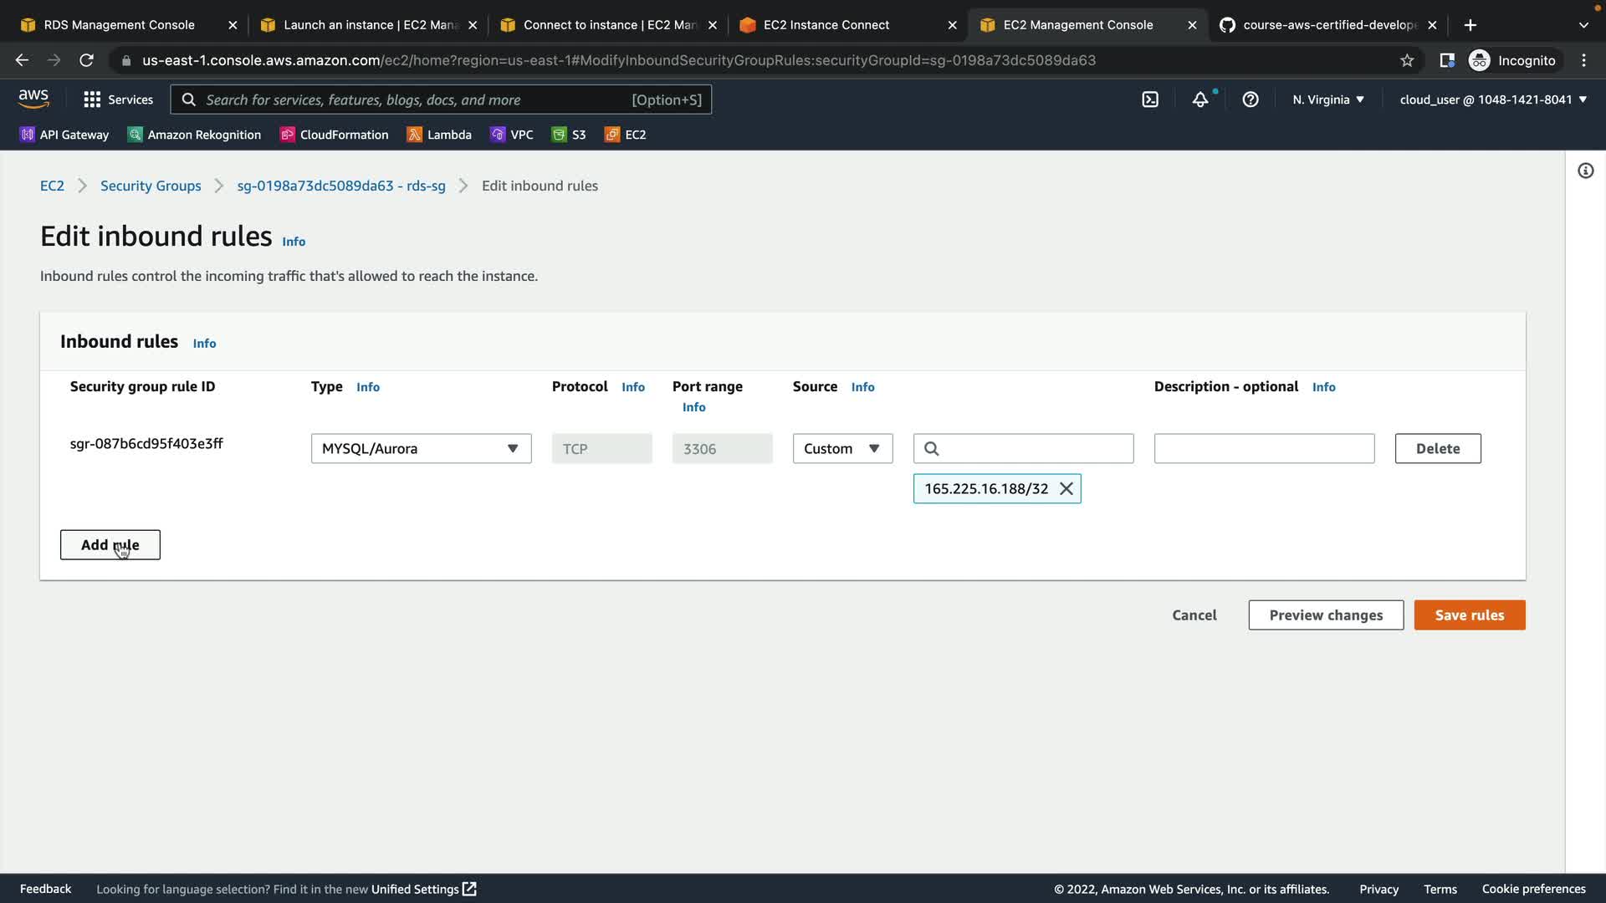Viewport: 1606px width, 903px height.
Task: Open the Lambda shortcut in favorites bar
Action: 439,135
